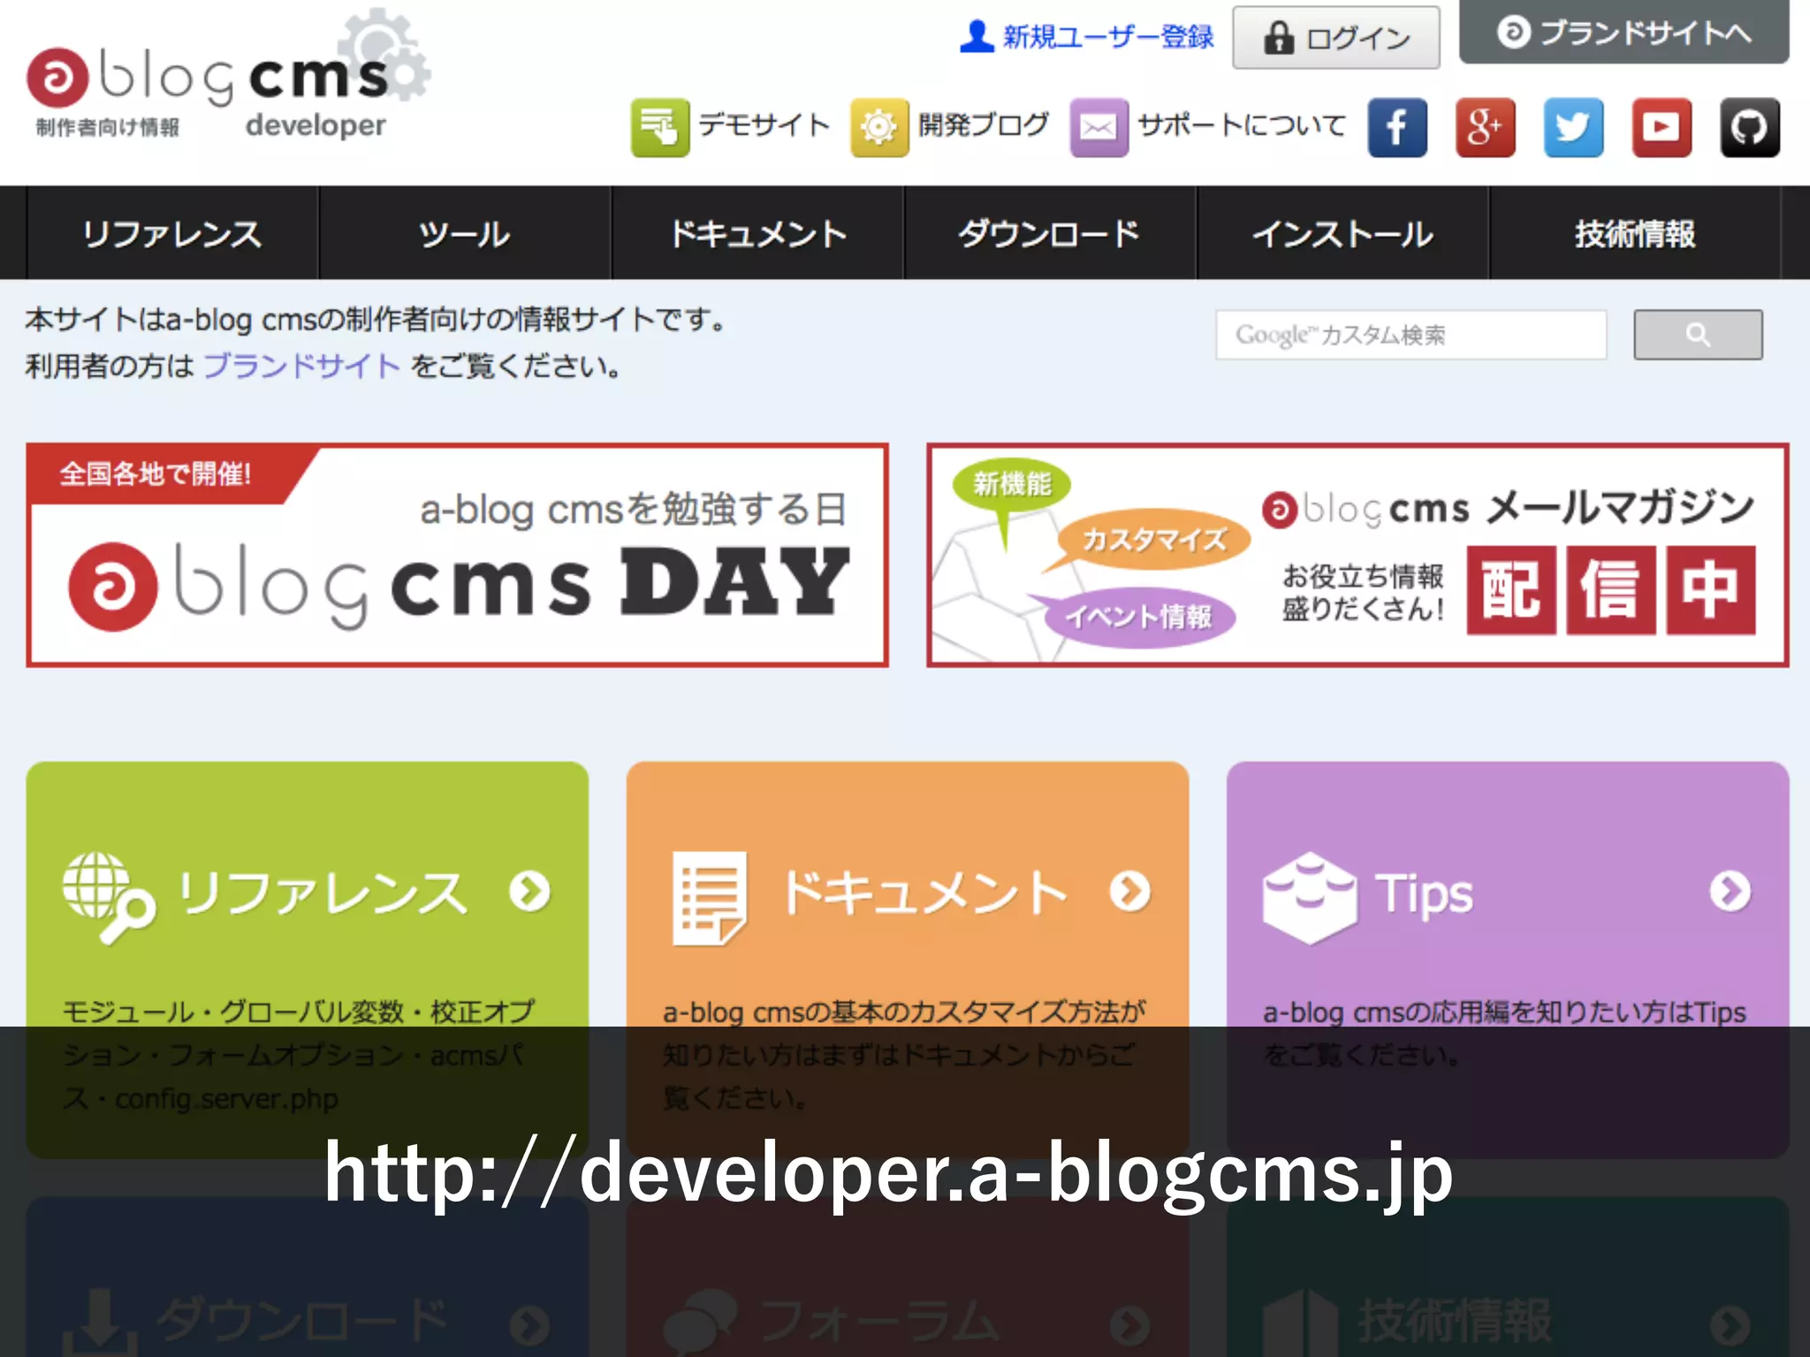Image resolution: width=1810 pixels, height=1357 pixels.
Task: Click the globe search icon on リファレンス card
Action: 110,898
